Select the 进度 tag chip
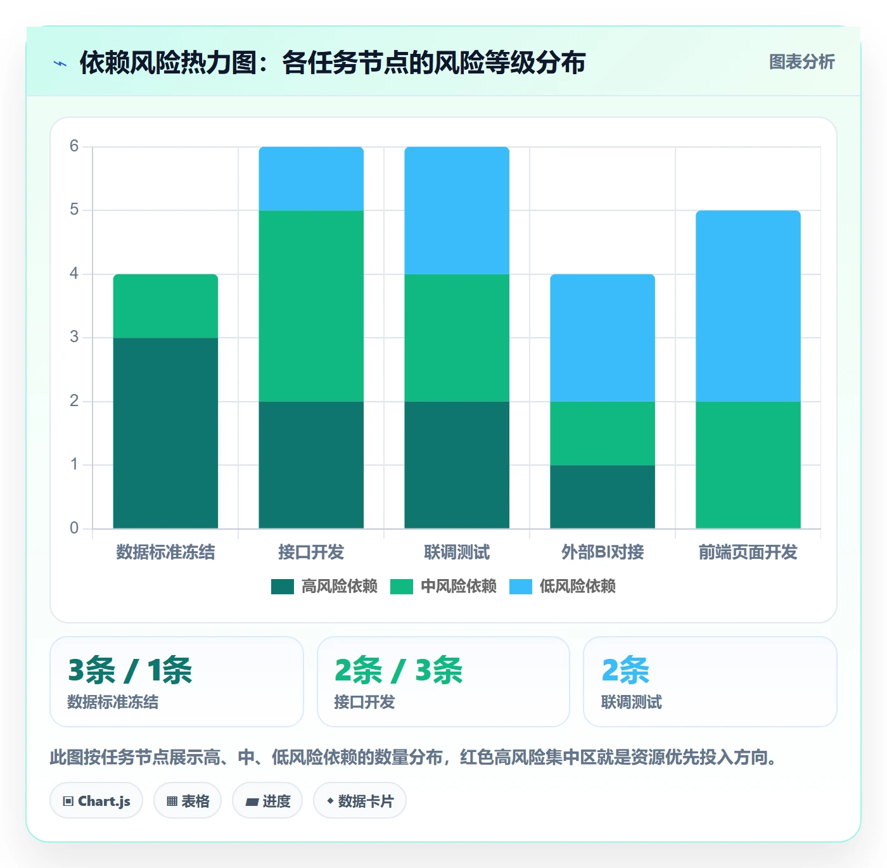 (x=267, y=801)
